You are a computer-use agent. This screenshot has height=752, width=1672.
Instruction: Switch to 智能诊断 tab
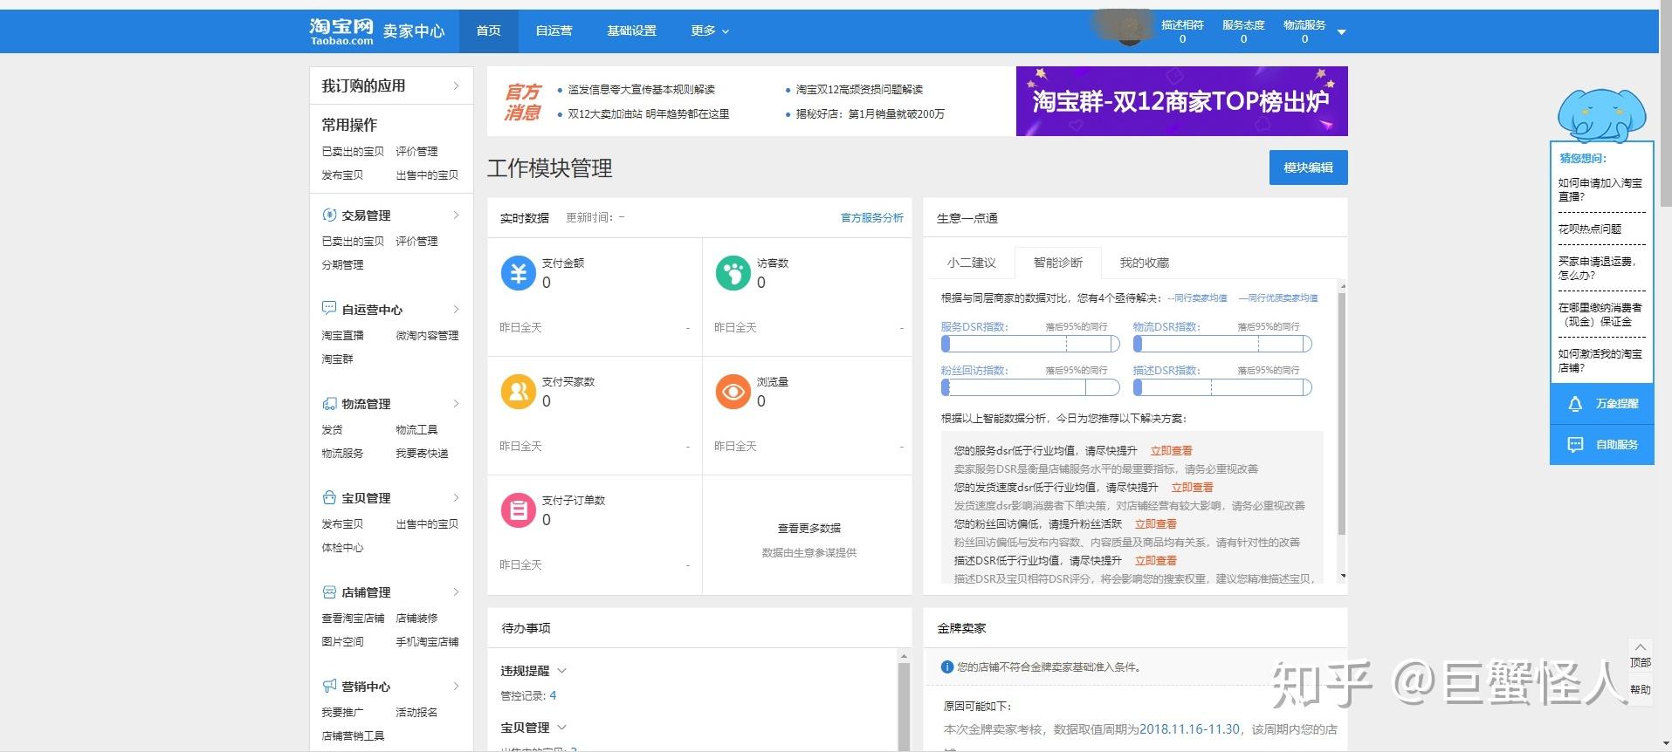click(1057, 263)
